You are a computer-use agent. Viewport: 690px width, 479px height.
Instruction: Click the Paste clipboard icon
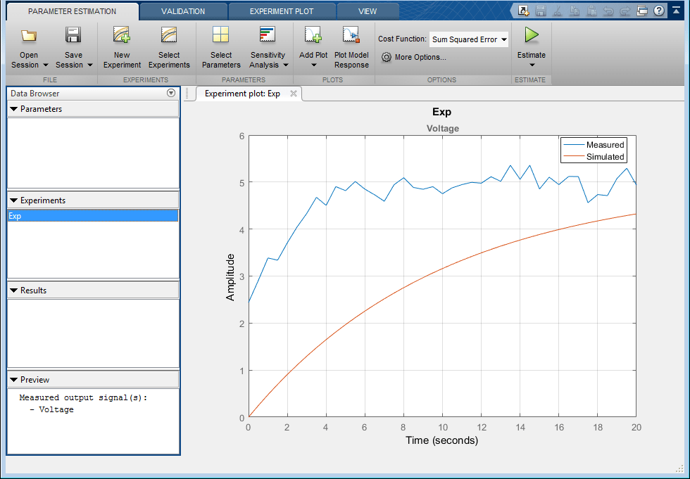coord(591,11)
